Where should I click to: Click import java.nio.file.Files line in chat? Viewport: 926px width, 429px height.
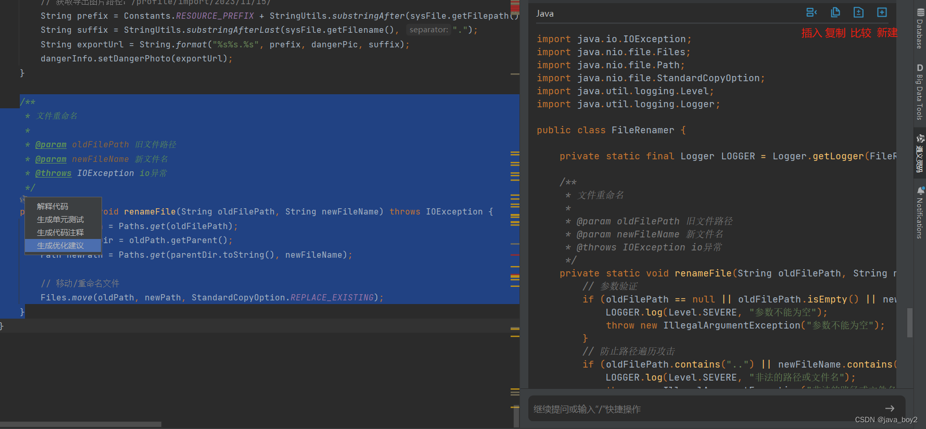pos(614,52)
